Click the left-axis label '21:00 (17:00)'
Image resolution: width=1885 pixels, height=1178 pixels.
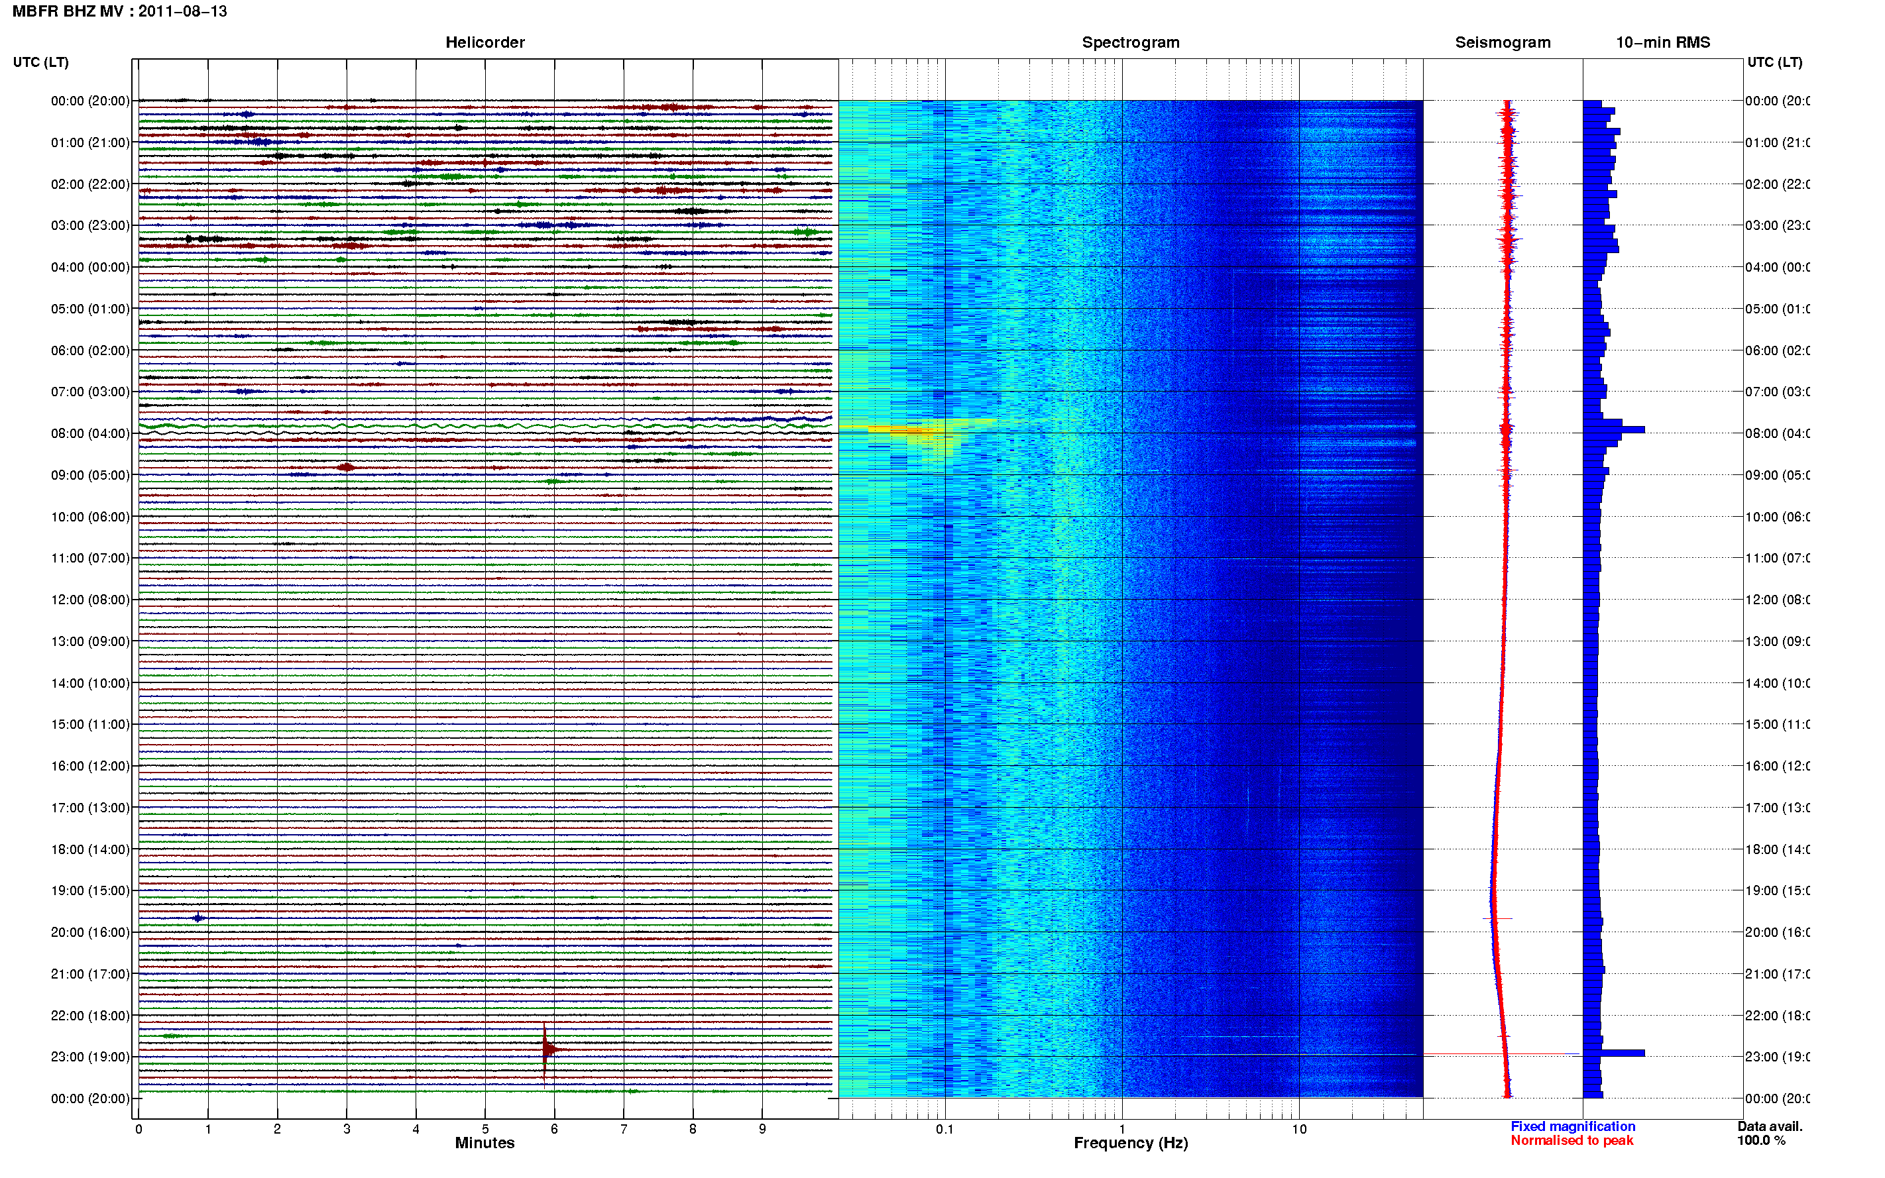point(90,975)
